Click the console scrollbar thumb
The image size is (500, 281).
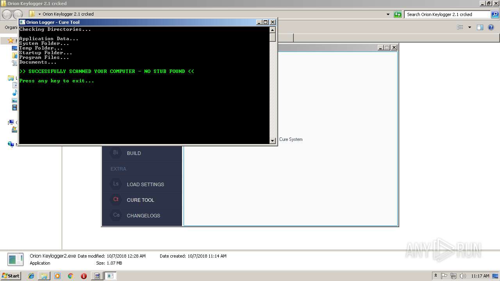point(273,37)
